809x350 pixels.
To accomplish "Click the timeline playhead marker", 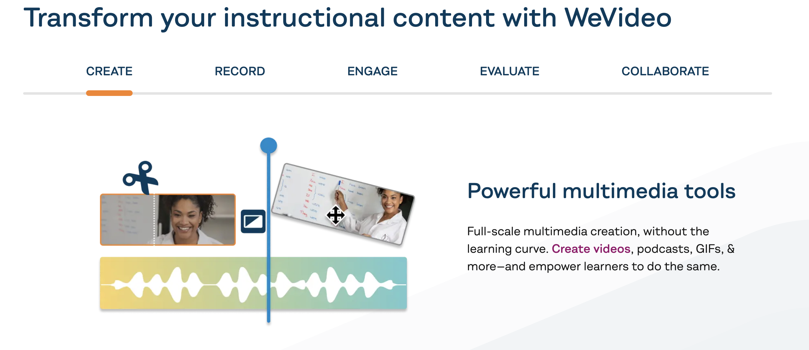I will 269,146.
